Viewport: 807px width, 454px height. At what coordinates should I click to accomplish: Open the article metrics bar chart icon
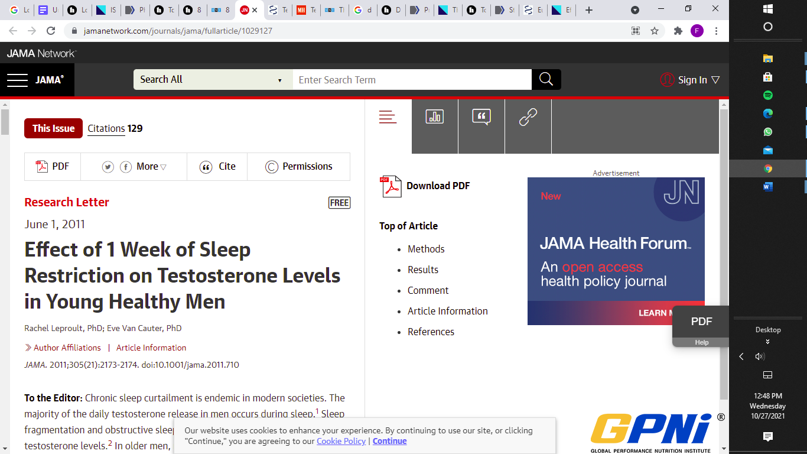coord(434,117)
